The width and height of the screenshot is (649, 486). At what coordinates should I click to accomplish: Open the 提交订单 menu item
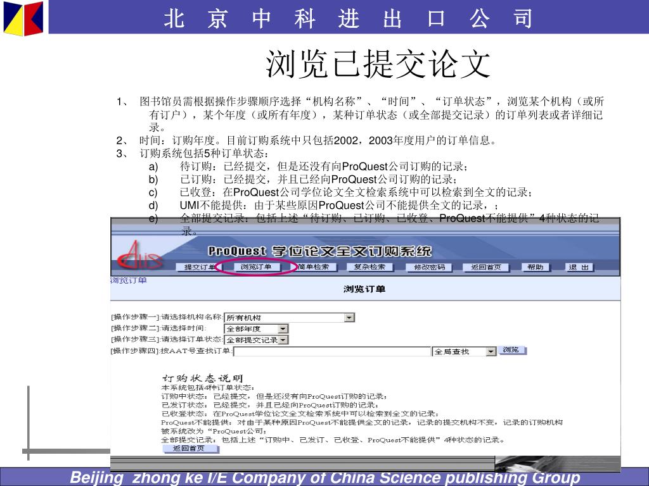(198, 268)
